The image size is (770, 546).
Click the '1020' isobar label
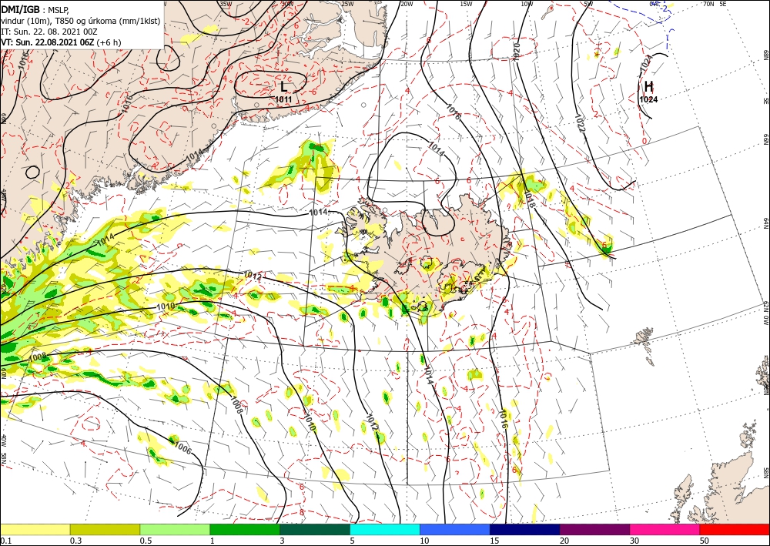point(516,52)
